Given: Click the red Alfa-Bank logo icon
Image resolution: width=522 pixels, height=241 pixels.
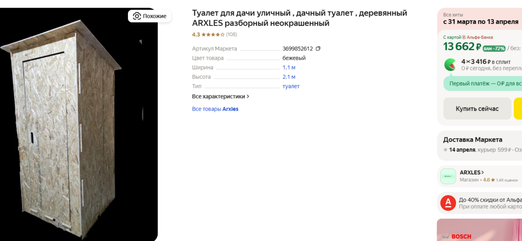Looking at the screenshot, I should 448,203.
